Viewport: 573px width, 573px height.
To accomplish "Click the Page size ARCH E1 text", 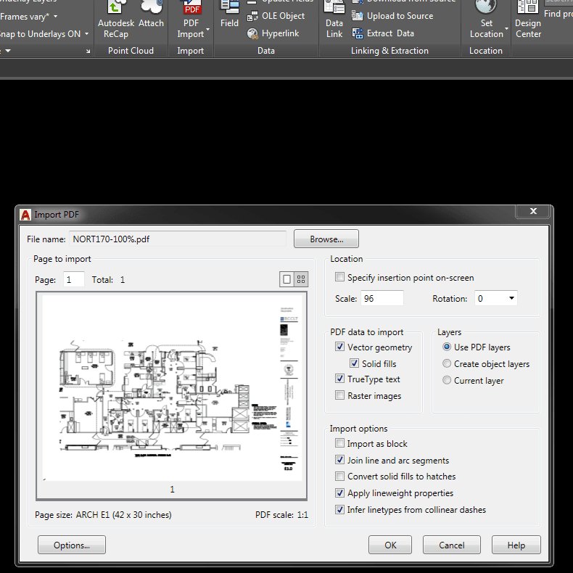I will point(103,515).
